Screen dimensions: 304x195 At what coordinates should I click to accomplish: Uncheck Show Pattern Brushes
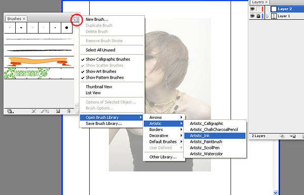(105, 78)
